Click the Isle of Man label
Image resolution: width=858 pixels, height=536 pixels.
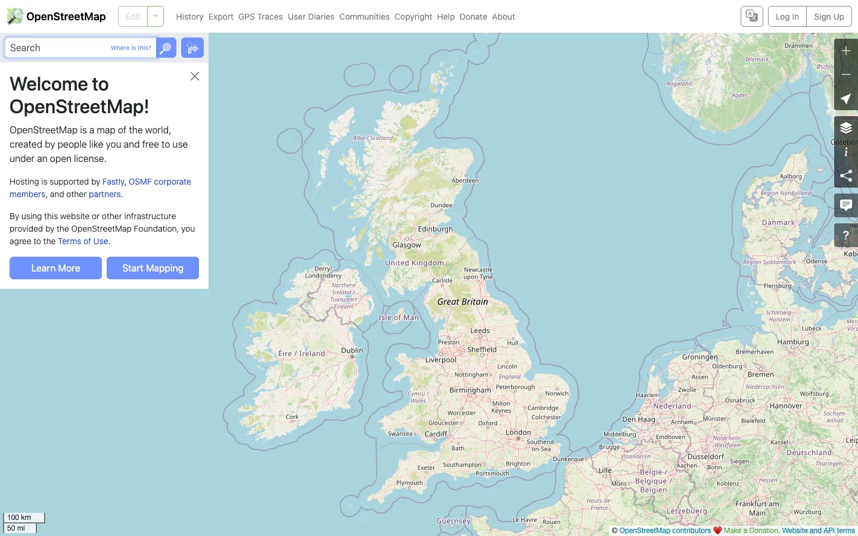399,317
